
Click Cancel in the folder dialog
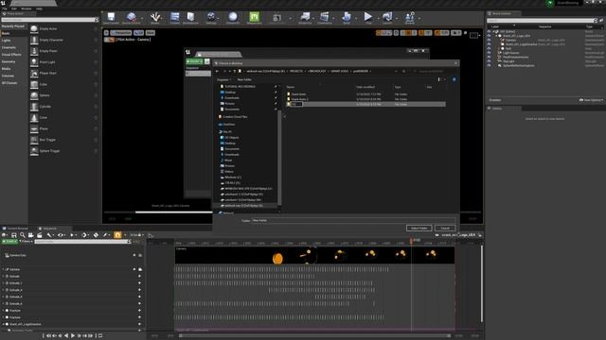445,229
